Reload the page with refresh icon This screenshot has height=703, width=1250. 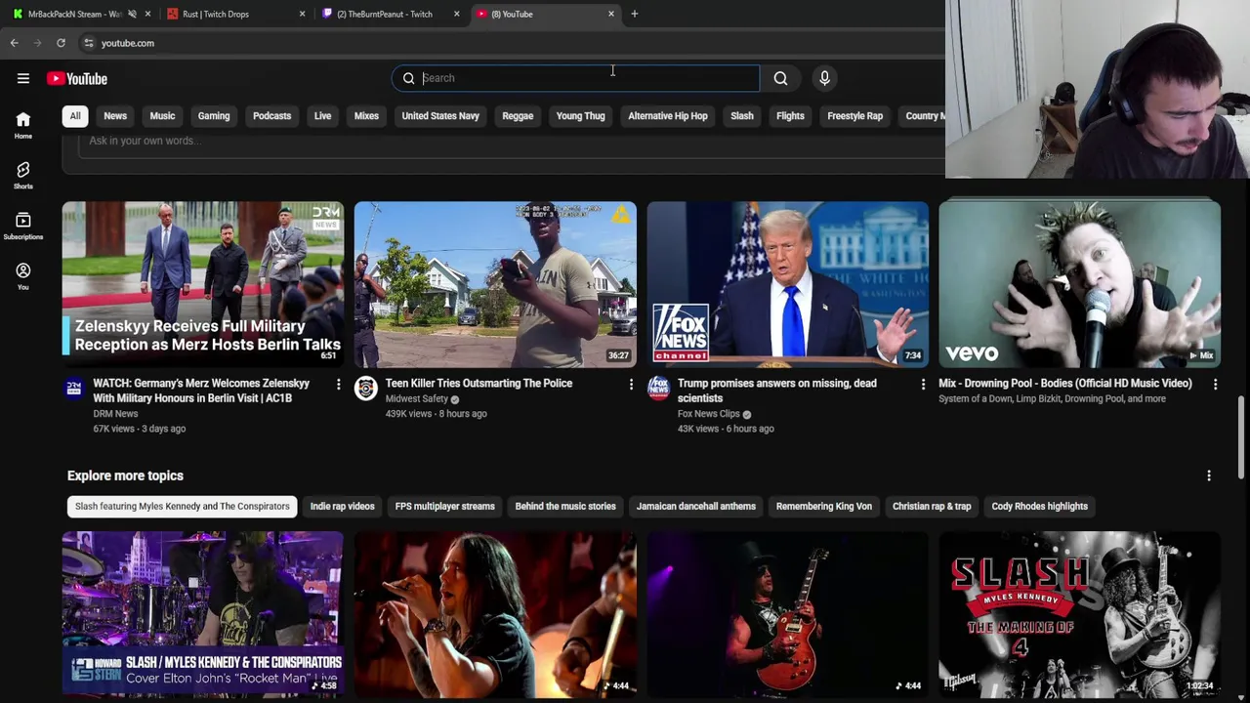(61, 43)
